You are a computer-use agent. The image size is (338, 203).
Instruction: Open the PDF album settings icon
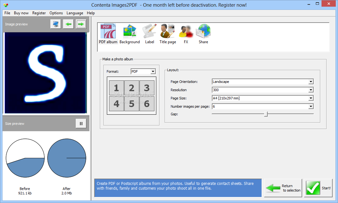click(108, 34)
